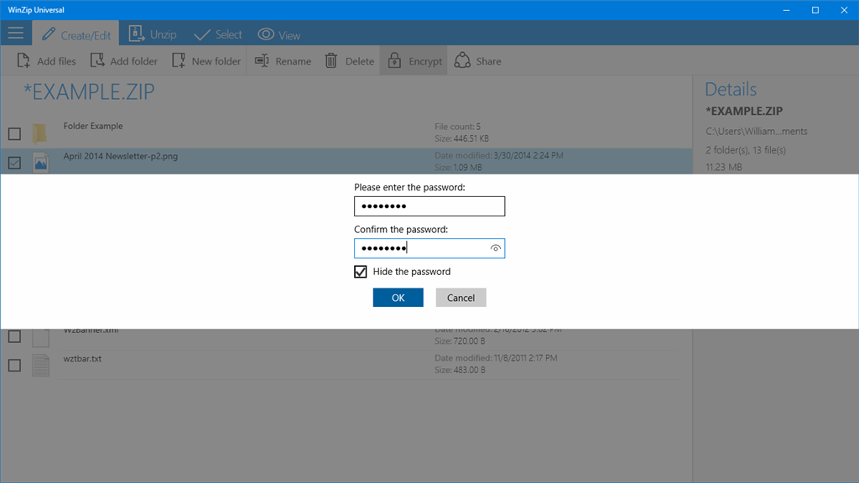Select the wztbar.txt file name
The height and width of the screenshot is (483, 859).
point(82,359)
